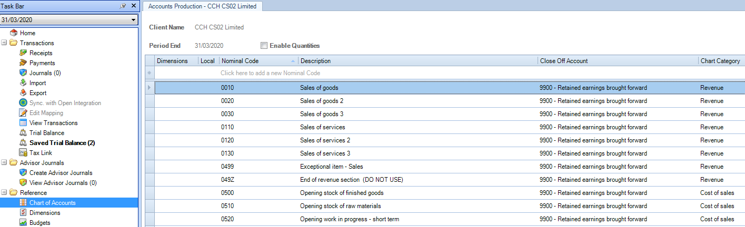
Task: Click the Receipts icon
Action: pos(23,53)
